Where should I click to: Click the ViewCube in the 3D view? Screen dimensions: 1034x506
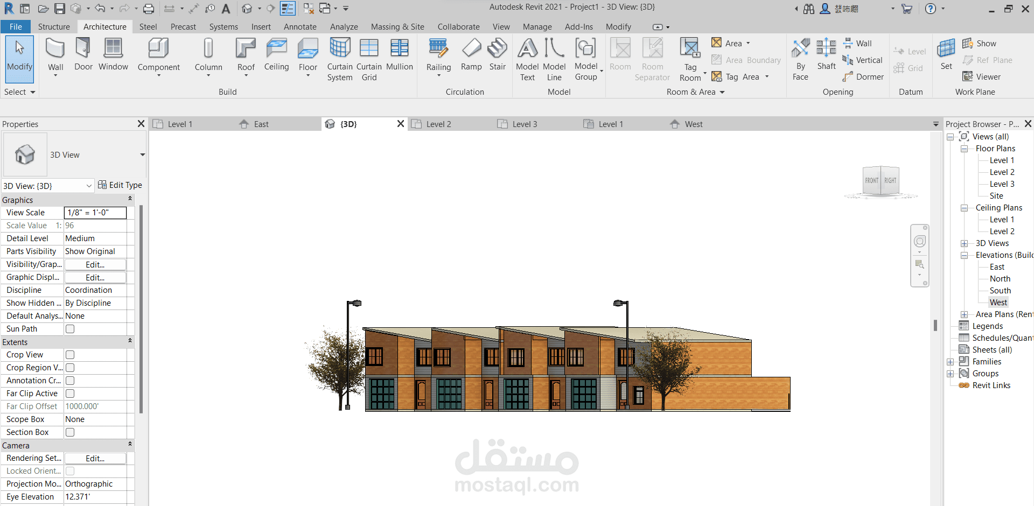[x=881, y=181]
